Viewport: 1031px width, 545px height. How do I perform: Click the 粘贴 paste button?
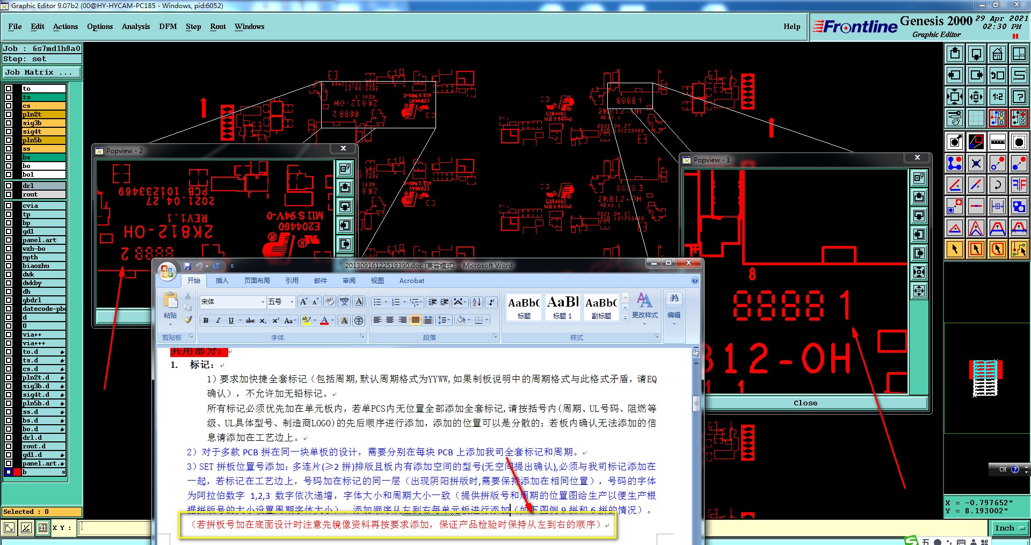170,308
